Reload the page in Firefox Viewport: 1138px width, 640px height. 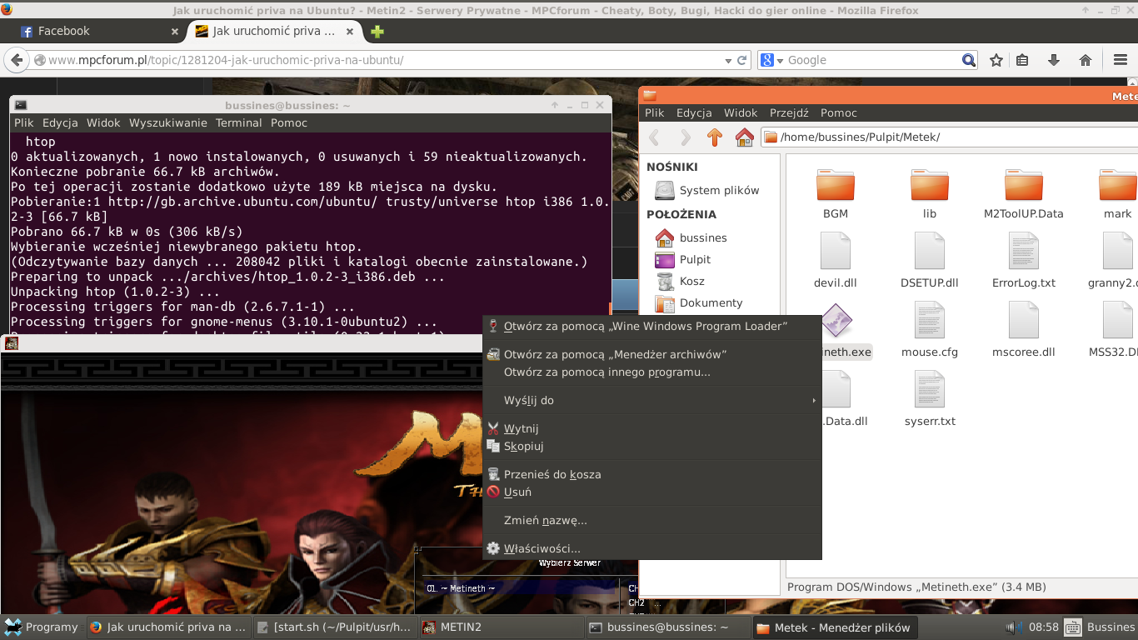(742, 60)
